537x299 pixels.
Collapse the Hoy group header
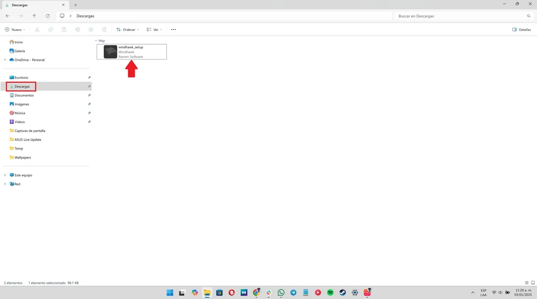click(x=97, y=40)
